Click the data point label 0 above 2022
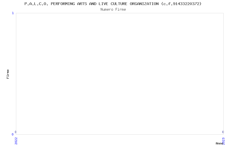The height and width of the screenshot is (146, 226). 16,132
